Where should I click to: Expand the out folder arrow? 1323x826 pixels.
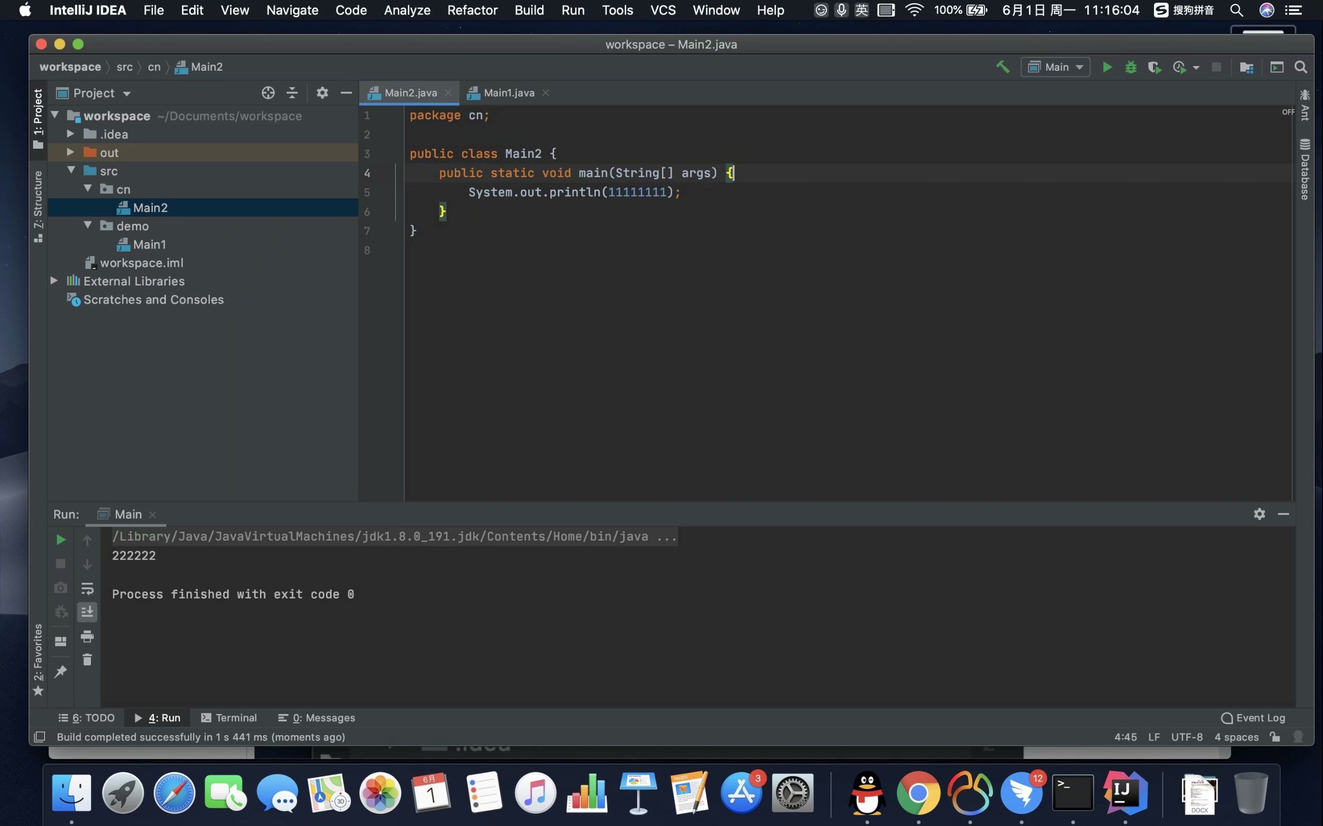click(x=70, y=152)
